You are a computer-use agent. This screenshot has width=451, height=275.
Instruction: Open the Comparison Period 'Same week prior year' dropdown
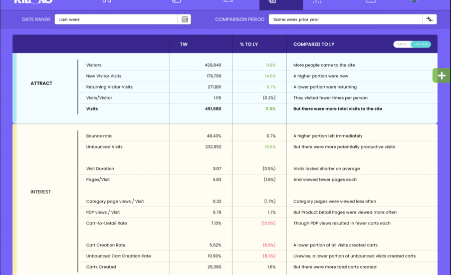point(345,19)
